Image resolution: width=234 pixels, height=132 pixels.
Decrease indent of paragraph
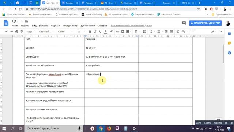coord(166,32)
